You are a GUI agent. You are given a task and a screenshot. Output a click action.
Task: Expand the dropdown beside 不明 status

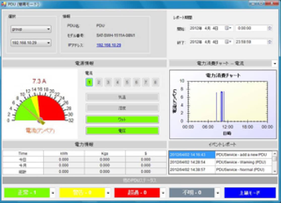(x=218, y=193)
